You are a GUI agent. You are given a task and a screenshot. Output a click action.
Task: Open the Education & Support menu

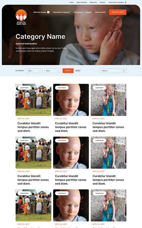[62, 12]
